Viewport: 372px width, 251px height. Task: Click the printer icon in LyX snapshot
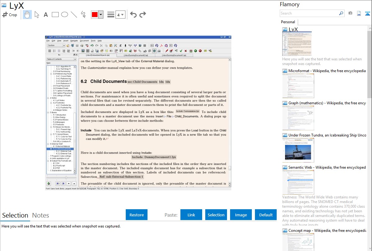click(82, 45)
